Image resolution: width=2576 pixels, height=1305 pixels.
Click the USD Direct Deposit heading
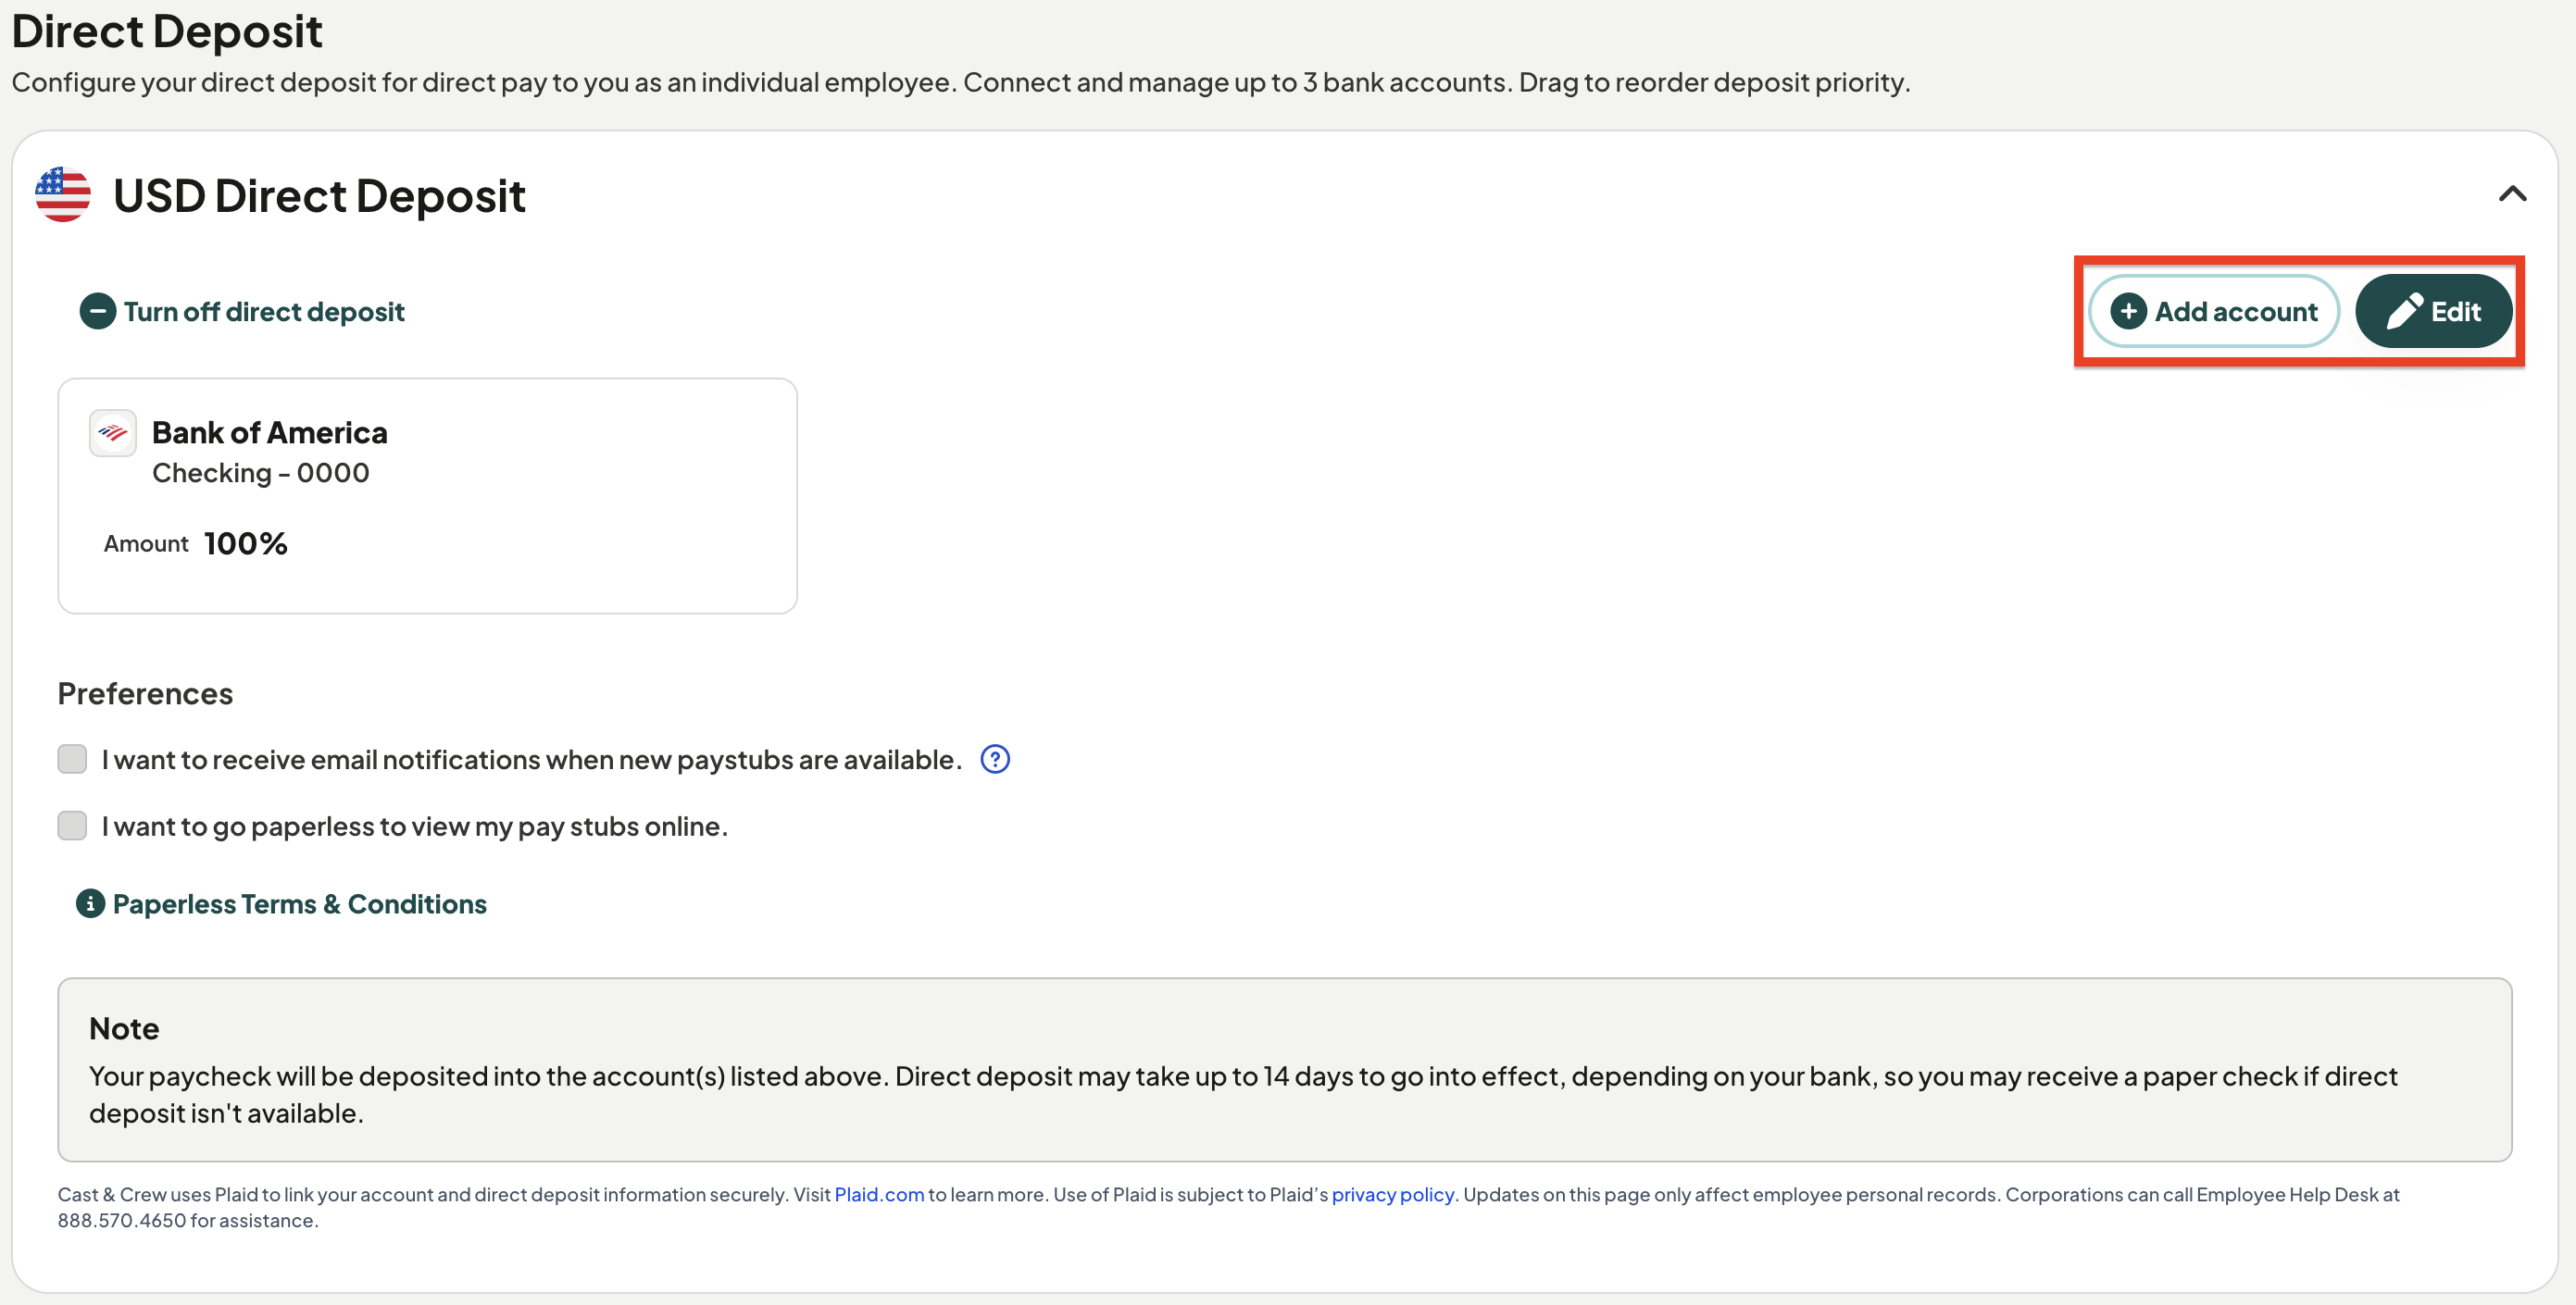pos(319,196)
